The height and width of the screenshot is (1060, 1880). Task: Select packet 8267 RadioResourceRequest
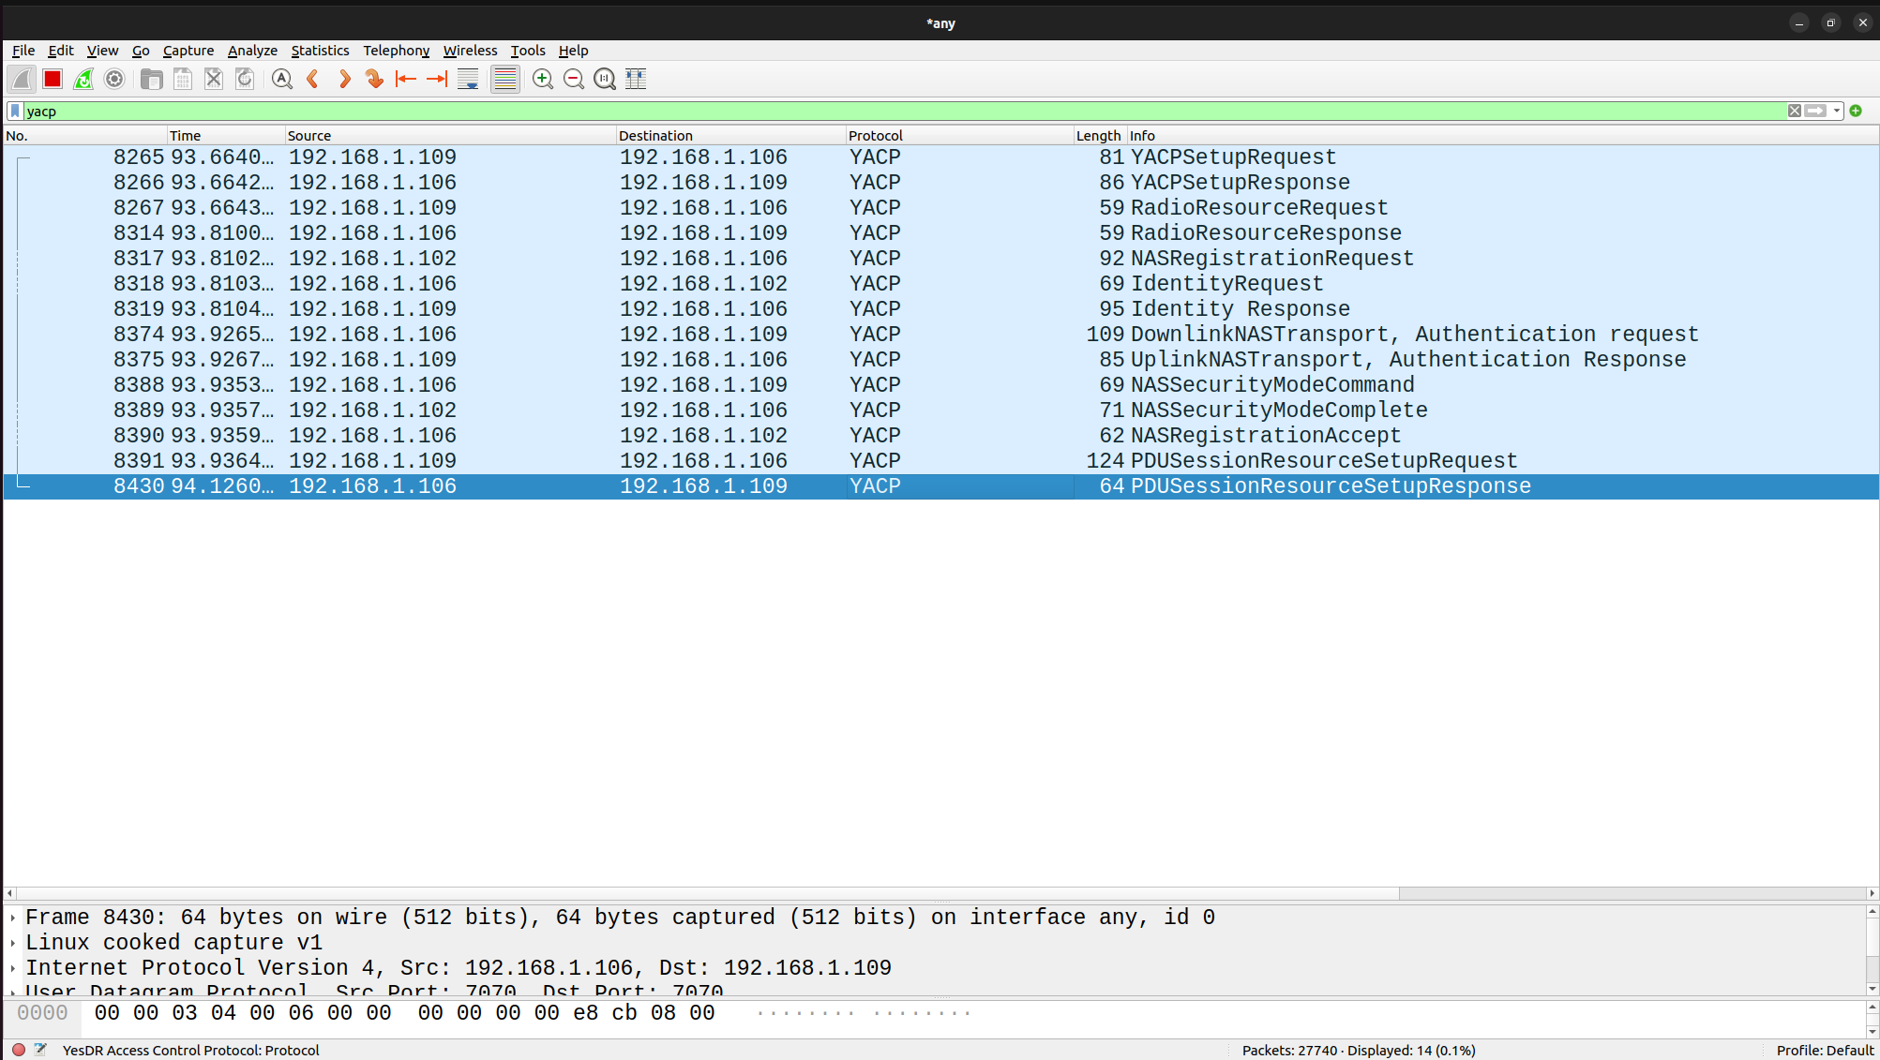coord(941,208)
